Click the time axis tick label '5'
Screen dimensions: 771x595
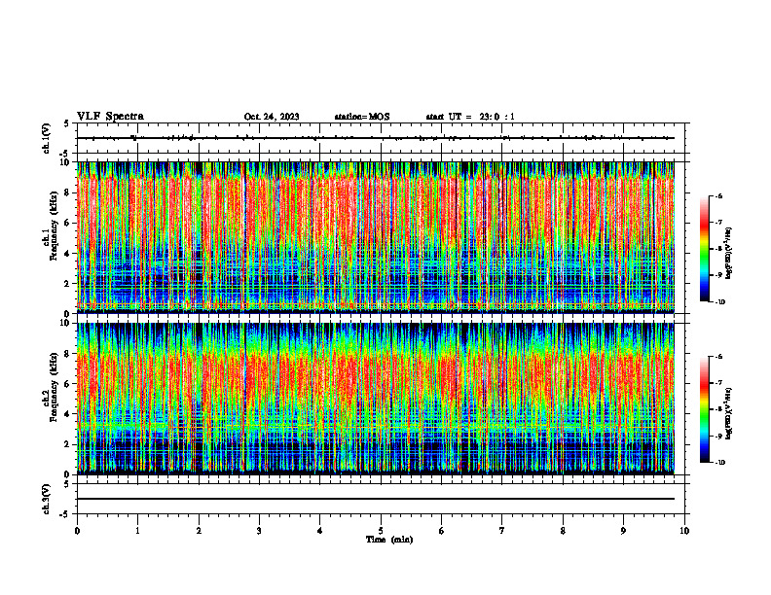click(381, 531)
